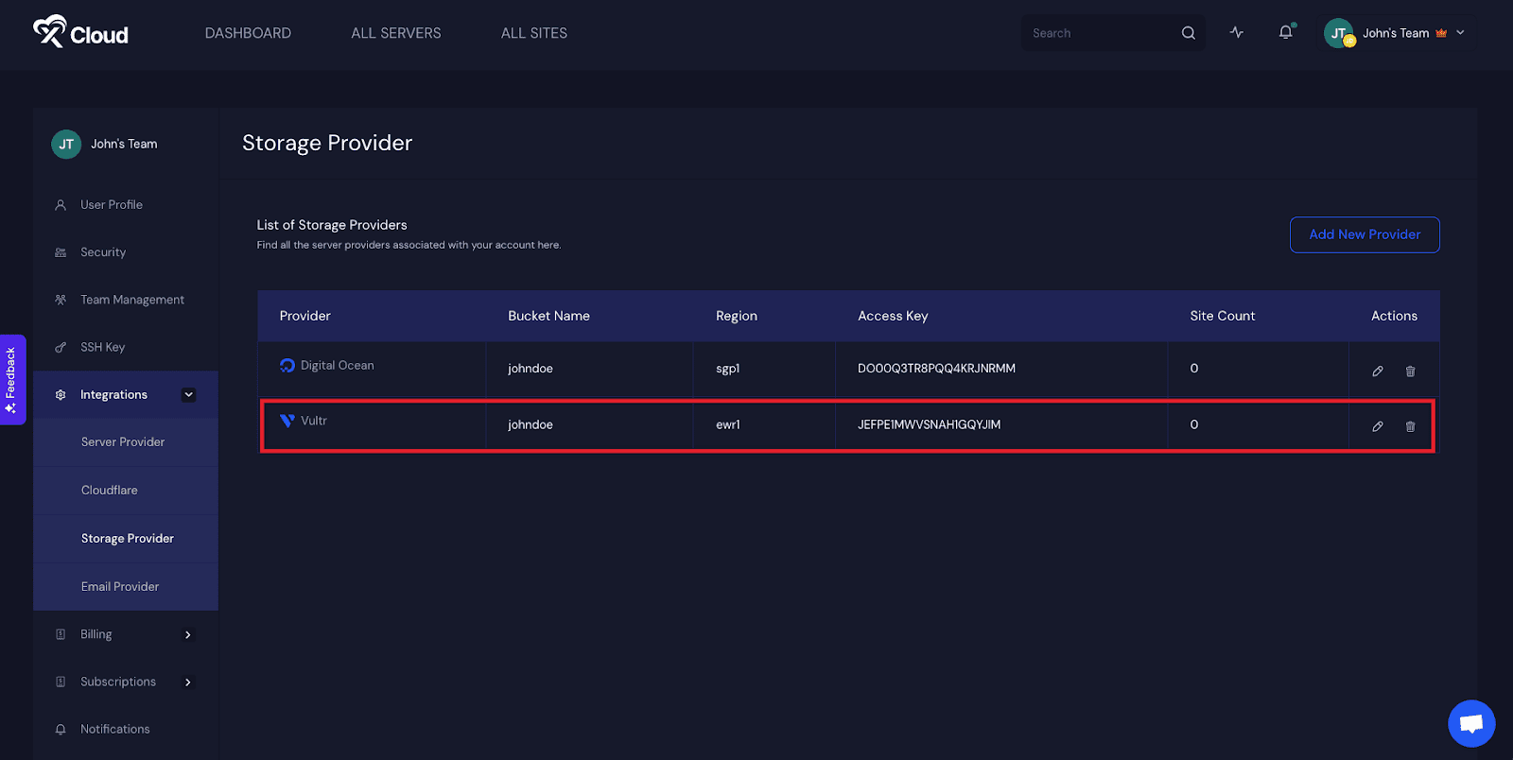Image resolution: width=1513 pixels, height=760 pixels.
Task: Open the live chat bubble
Action: [1470, 723]
